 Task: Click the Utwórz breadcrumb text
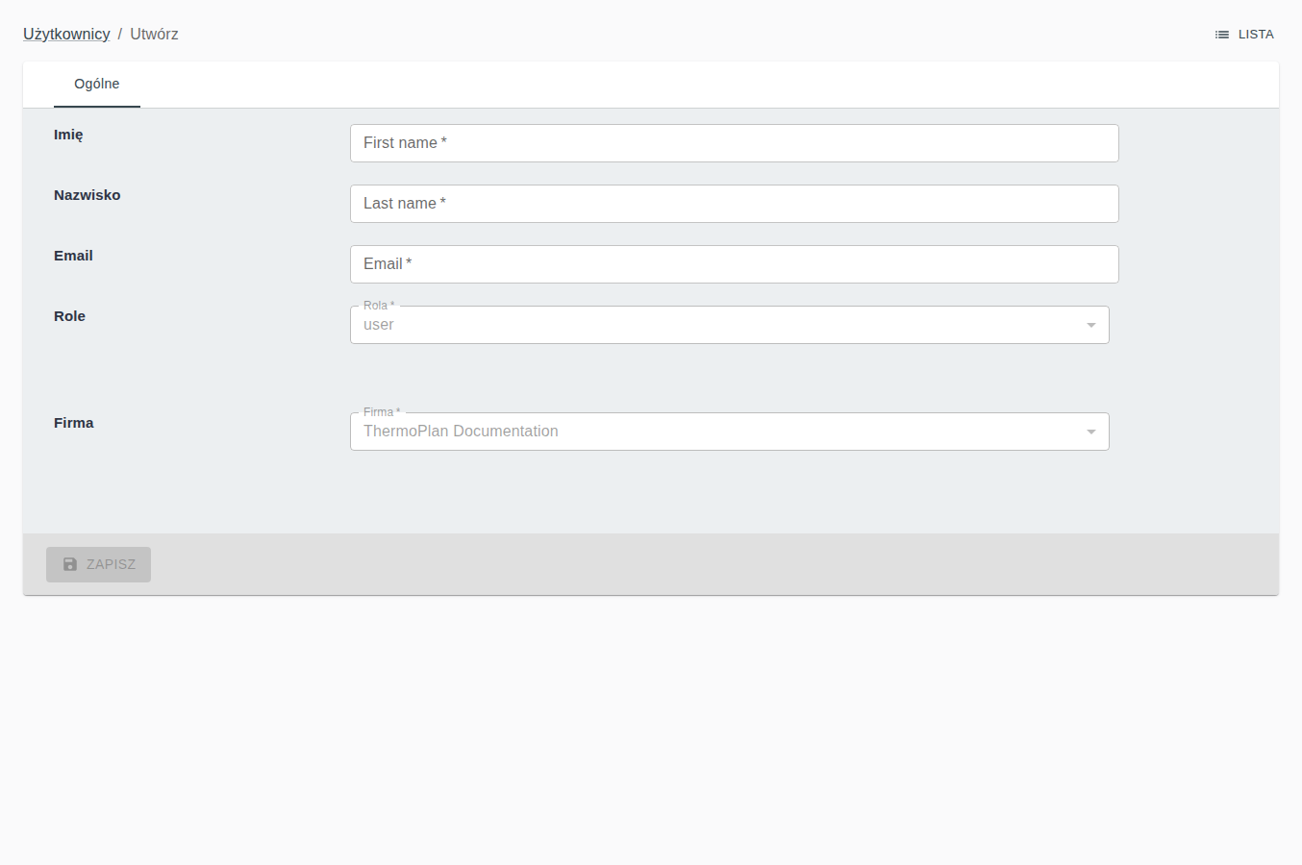pyautogui.click(x=154, y=34)
